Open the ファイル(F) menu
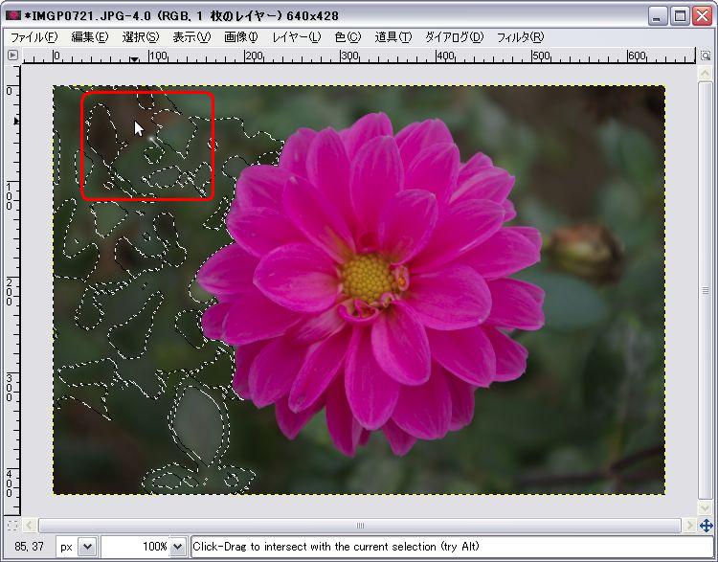 [34, 37]
